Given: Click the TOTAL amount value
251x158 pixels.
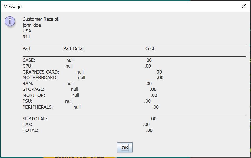Looking at the screenshot, I should (x=149, y=130).
